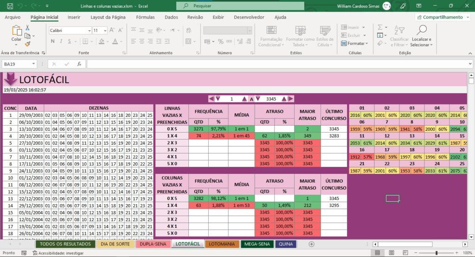This screenshot has width=475, height=257.
Task: Click the rightmost right-pointing arrow after 3345
Action: click(291, 99)
